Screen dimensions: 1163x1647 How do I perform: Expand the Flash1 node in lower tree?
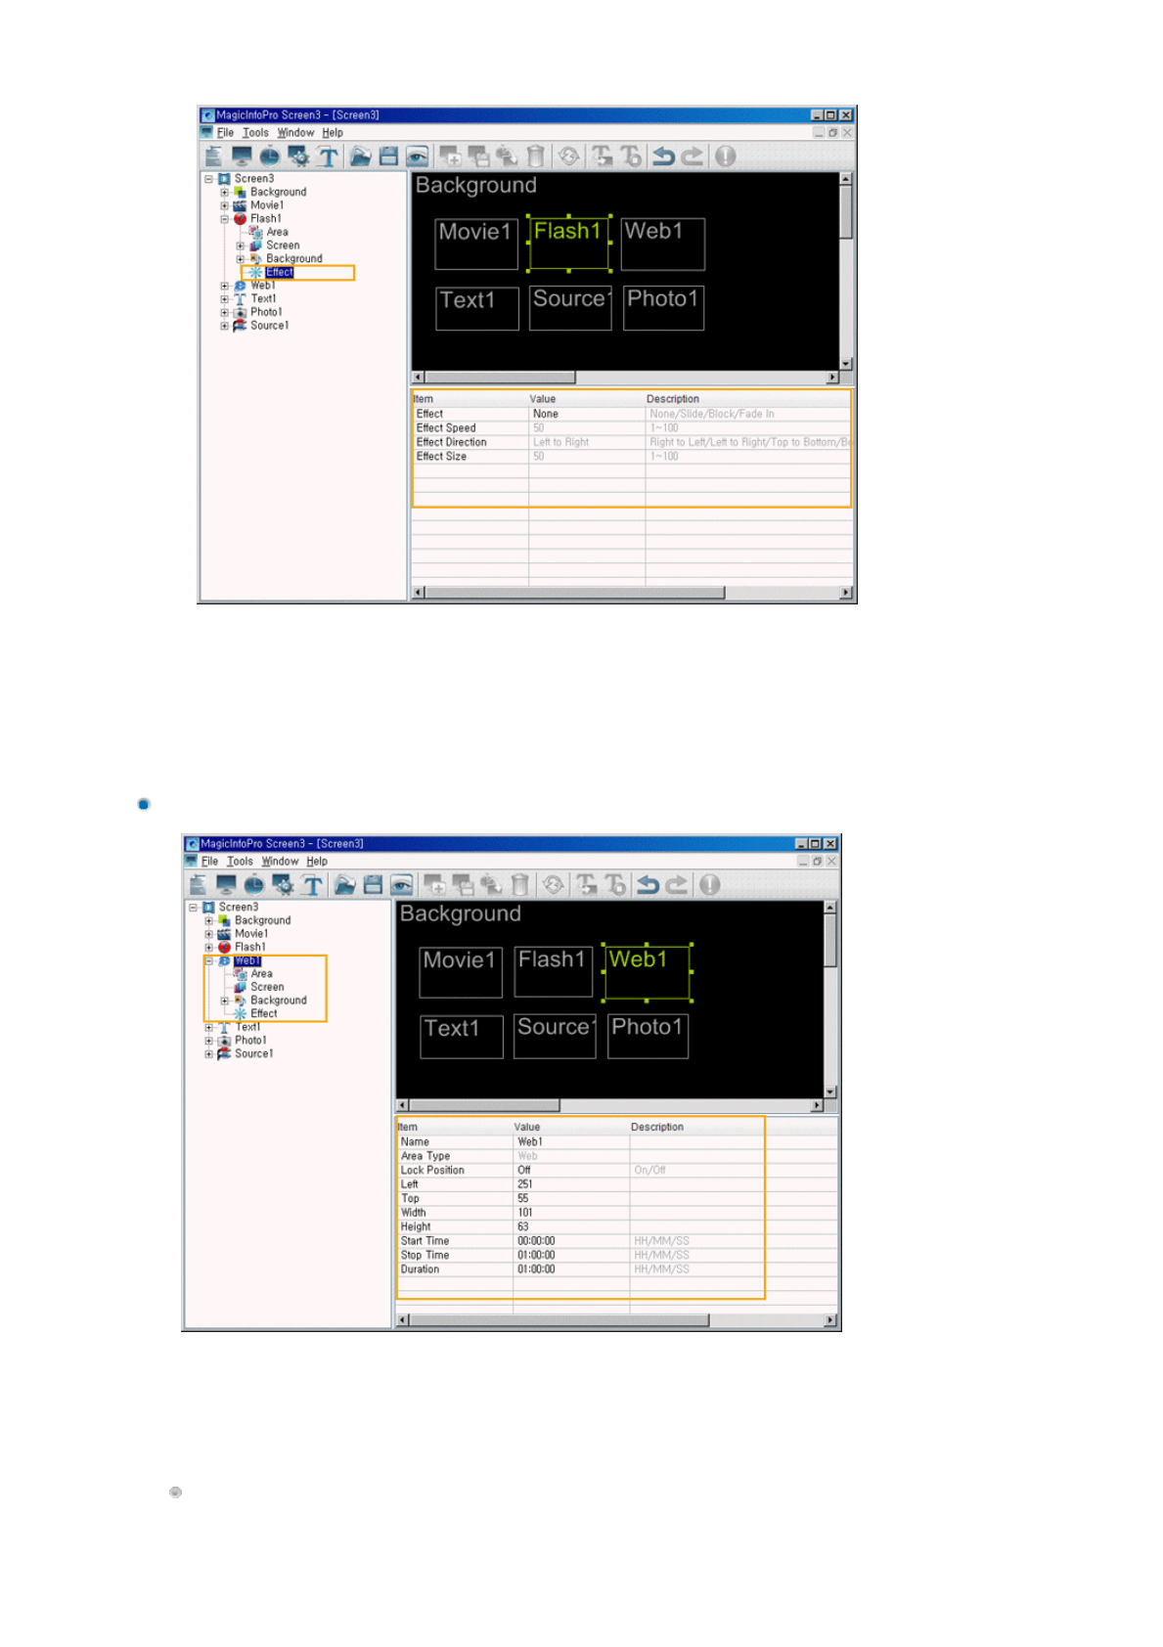(208, 947)
